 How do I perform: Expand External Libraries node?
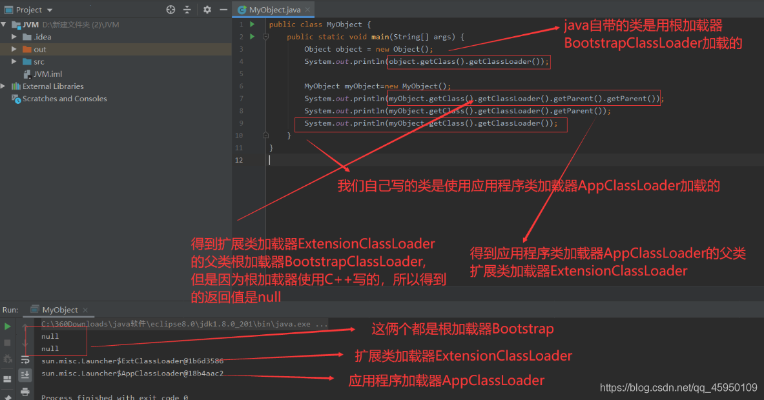(x=4, y=86)
